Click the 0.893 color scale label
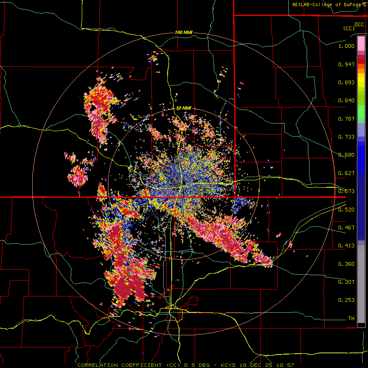This screenshot has height=368, width=368. pos(346,82)
